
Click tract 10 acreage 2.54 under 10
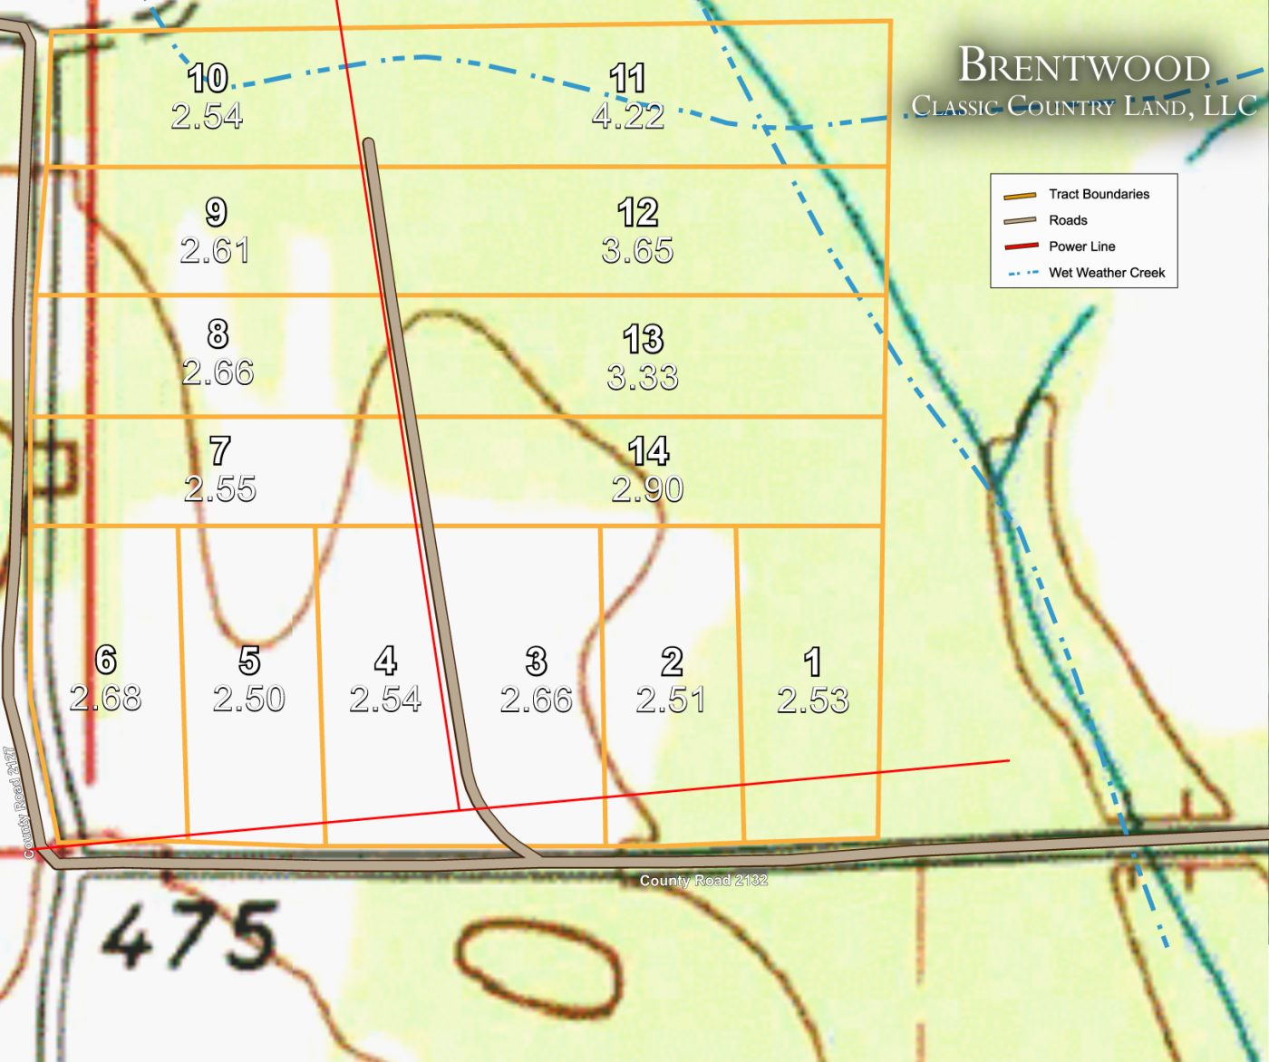click(x=208, y=116)
